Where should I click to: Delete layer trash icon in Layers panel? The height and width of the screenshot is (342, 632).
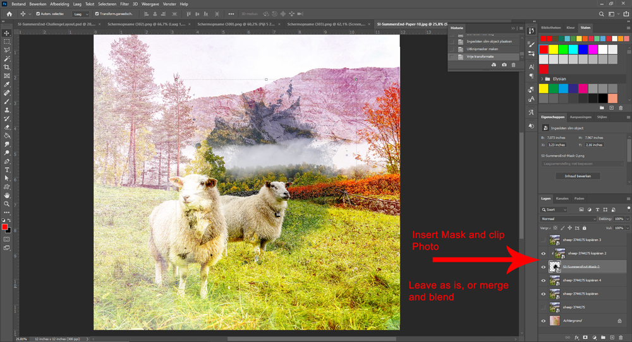[x=621, y=338]
